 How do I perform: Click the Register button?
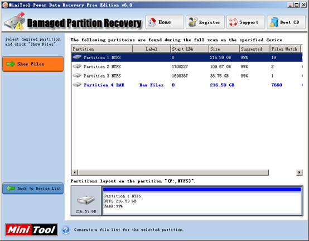205,22
